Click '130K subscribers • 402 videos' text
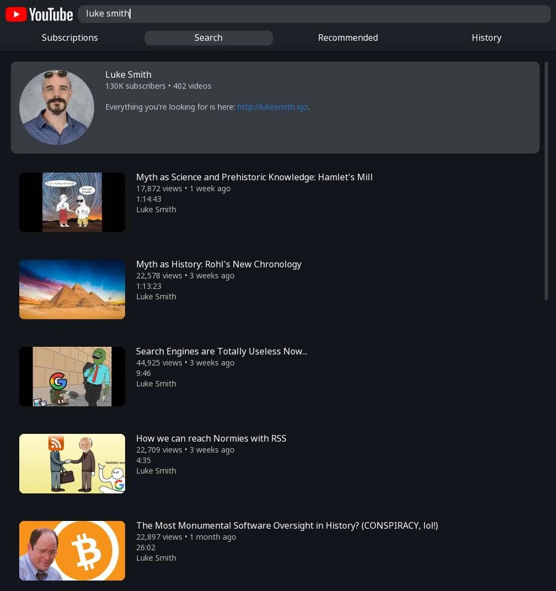The width and height of the screenshot is (556, 591). 158,86
